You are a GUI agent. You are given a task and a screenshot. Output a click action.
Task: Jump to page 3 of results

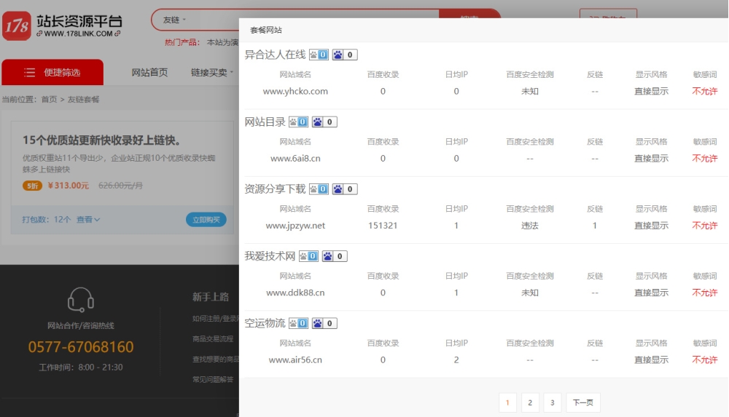tap(553, 402)
